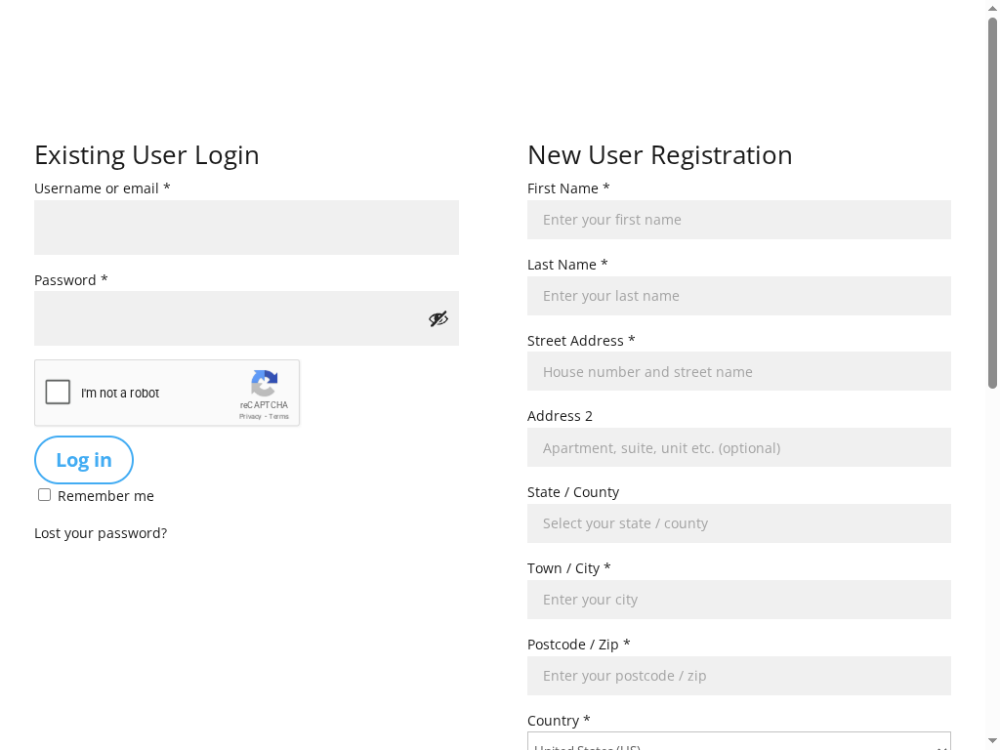Click the Country dropdown chevron arrow

[x=940, y=745]
